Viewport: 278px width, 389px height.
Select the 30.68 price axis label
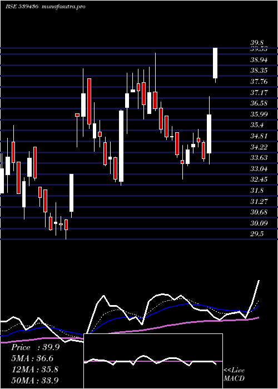tap(259, 212)
